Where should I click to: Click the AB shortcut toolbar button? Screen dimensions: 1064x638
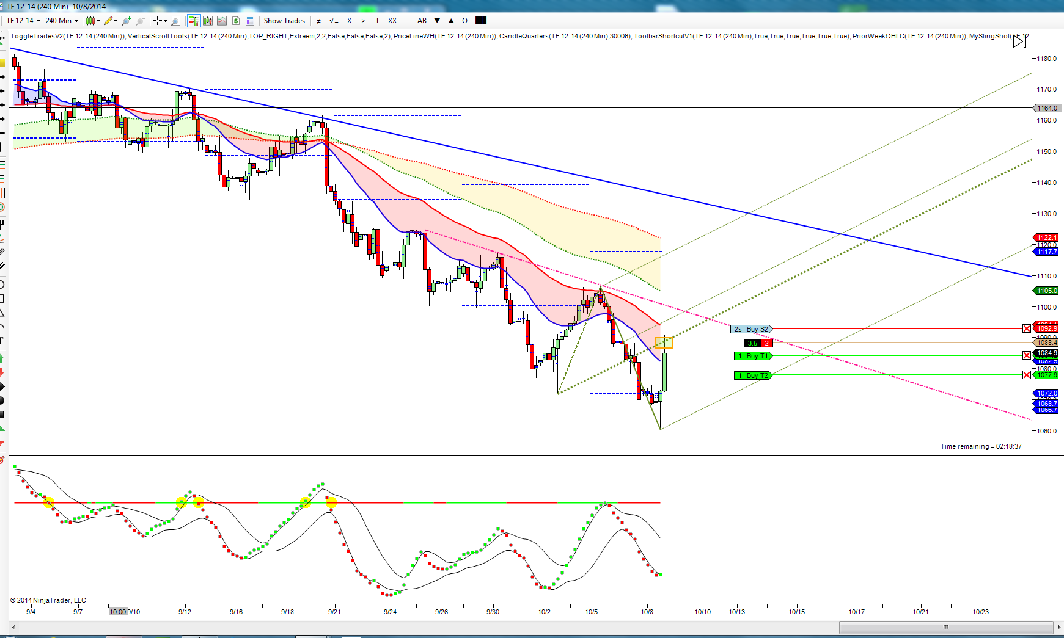coord(422,21)
